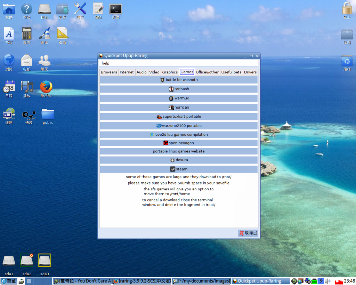356x285 pixels.
Task: Switch to the Office&other tab
Action: 207,72
